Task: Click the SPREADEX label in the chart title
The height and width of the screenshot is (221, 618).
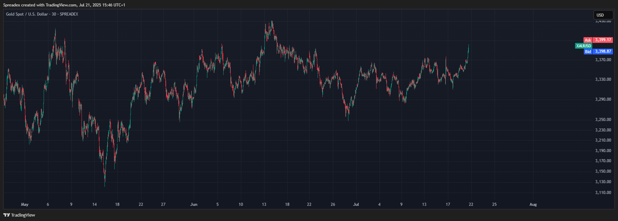Action: 69,14
